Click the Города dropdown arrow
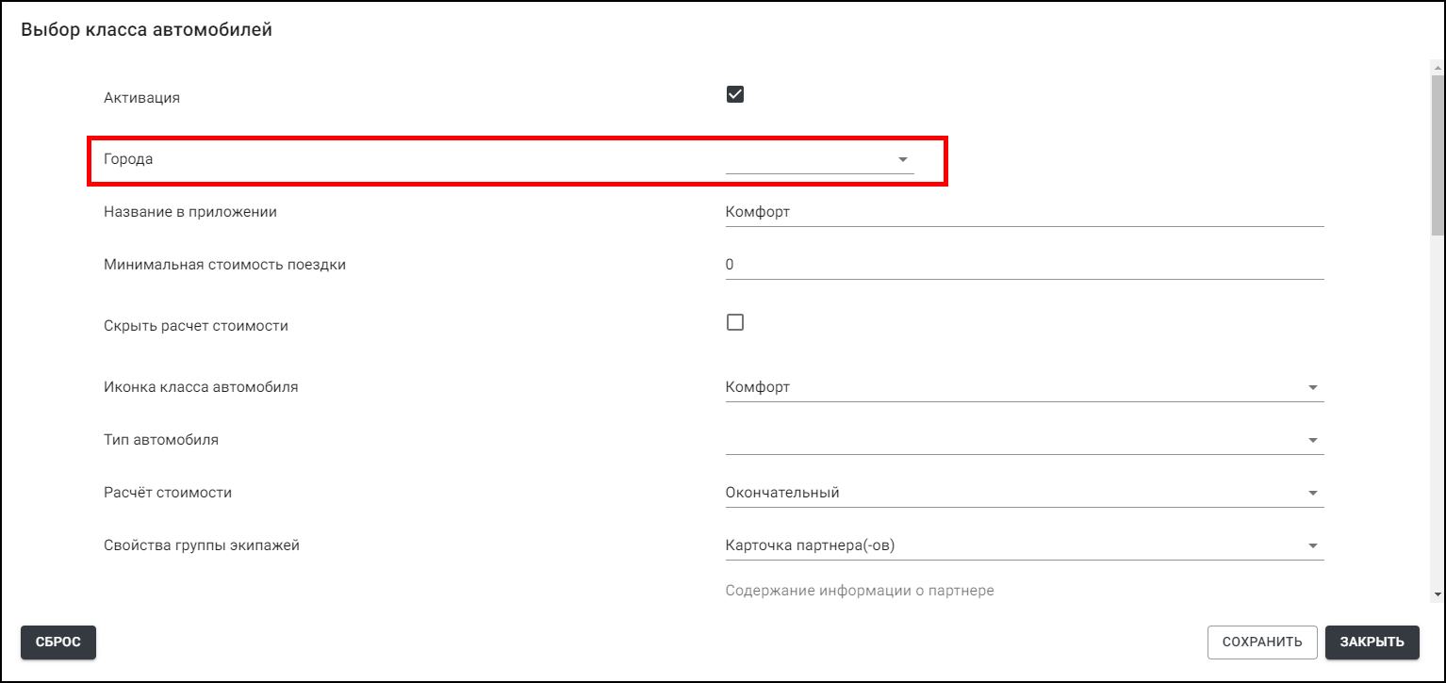1446x683 pixels. [x=902, y=160]
